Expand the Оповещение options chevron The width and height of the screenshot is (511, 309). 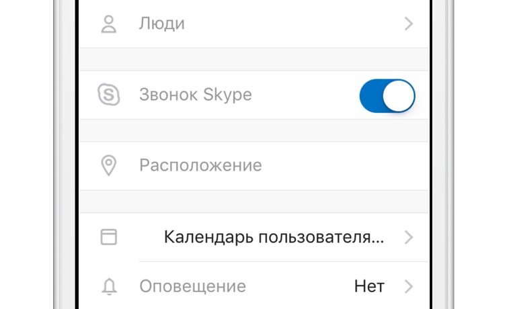(x=409, y=288)
